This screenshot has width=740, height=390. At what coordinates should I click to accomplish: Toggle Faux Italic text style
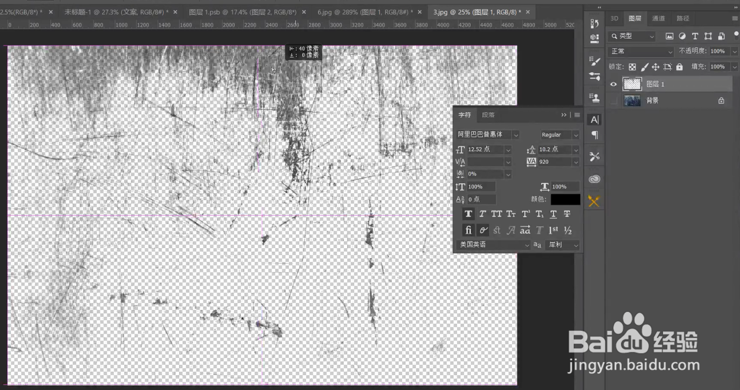point(482,214)
